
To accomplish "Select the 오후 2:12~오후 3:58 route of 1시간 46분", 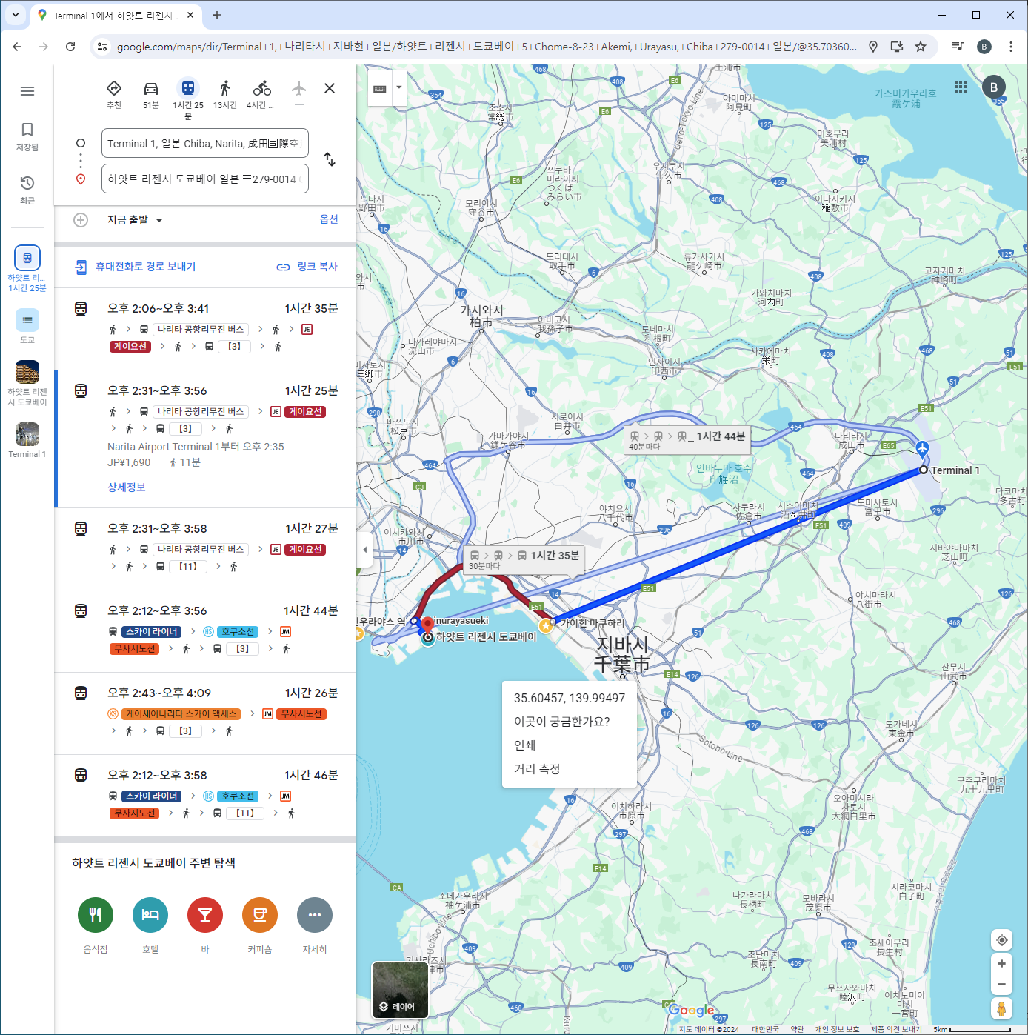I will [205, 796].
